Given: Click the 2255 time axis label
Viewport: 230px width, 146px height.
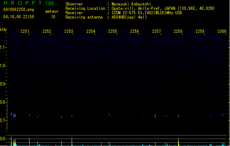Looking at the screenshot, I should tap(113, 31).
